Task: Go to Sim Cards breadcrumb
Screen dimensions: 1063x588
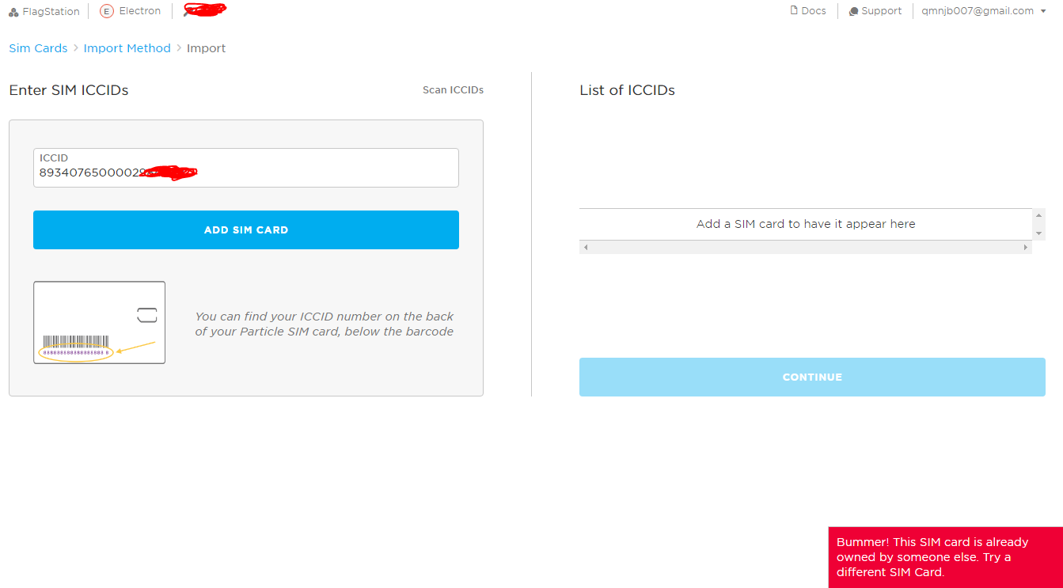Action: [x=38, y=48]
